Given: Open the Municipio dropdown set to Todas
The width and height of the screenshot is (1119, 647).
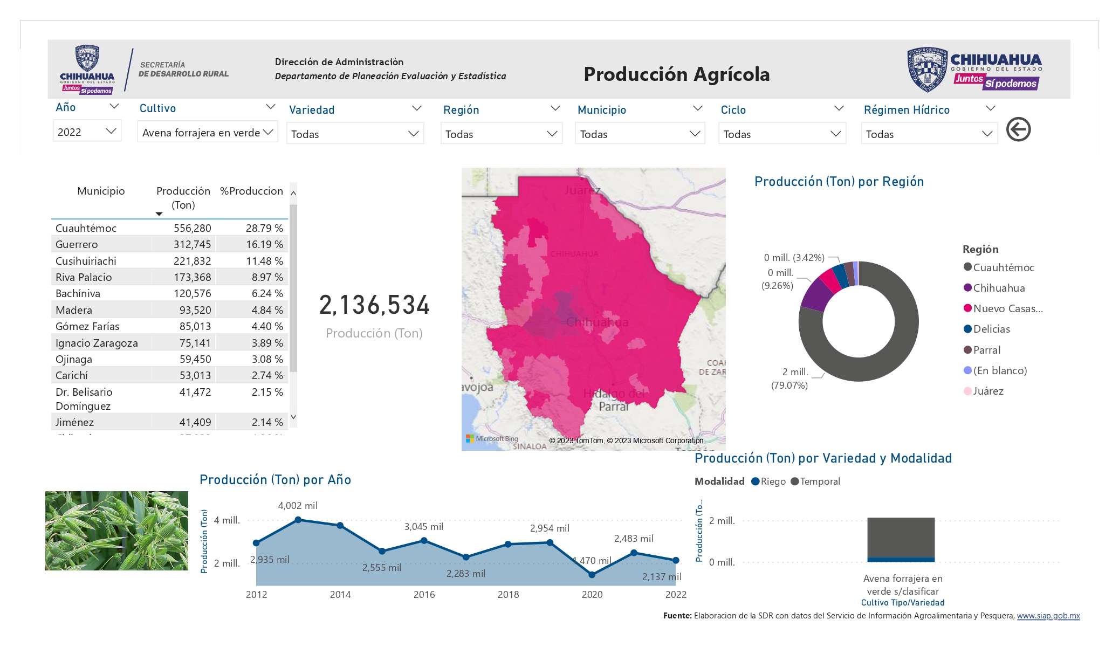Looking at the screenshot, I should [x=640, y=134].
